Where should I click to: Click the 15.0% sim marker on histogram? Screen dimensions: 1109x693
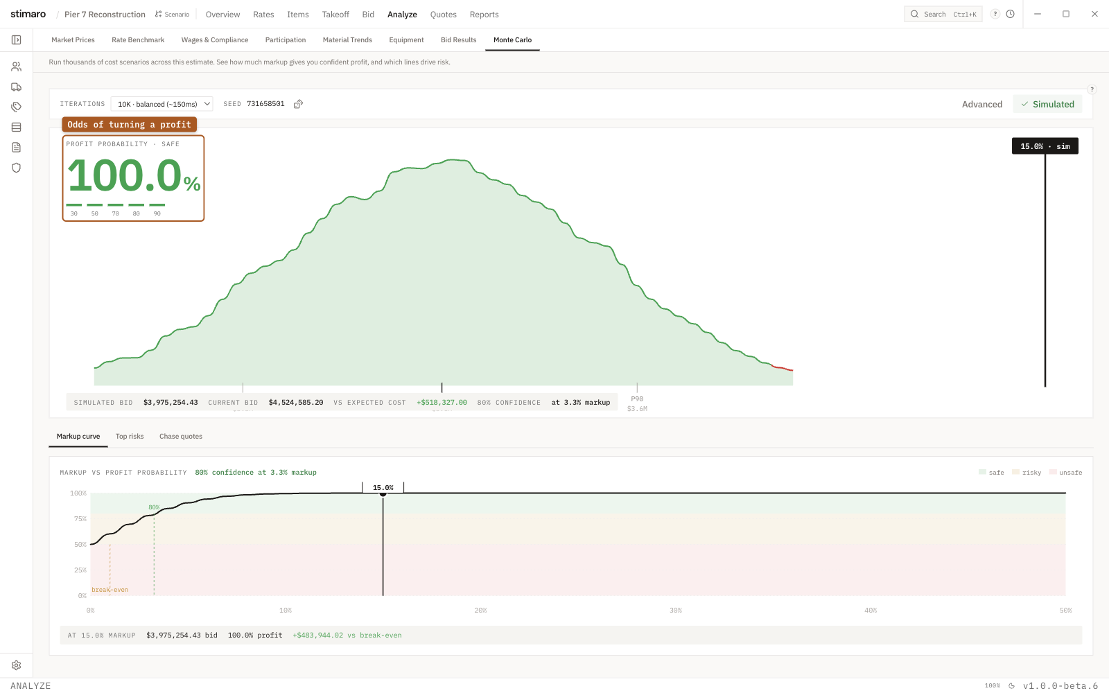[1045, 146]
